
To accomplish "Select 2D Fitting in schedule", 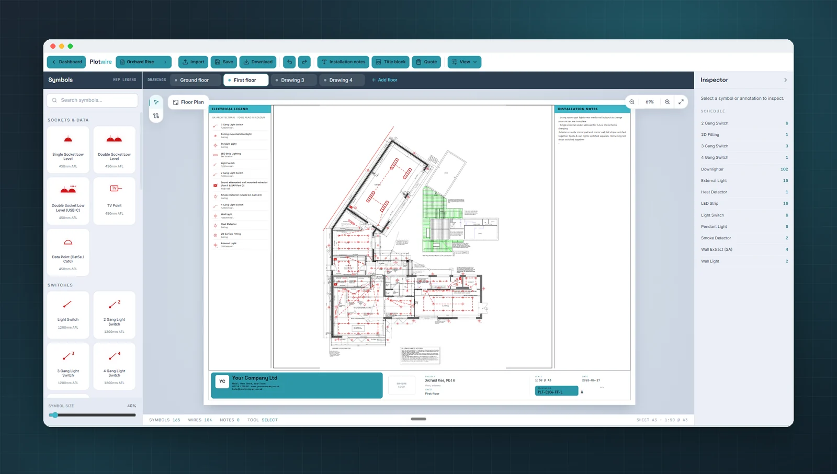I will 744,135.
